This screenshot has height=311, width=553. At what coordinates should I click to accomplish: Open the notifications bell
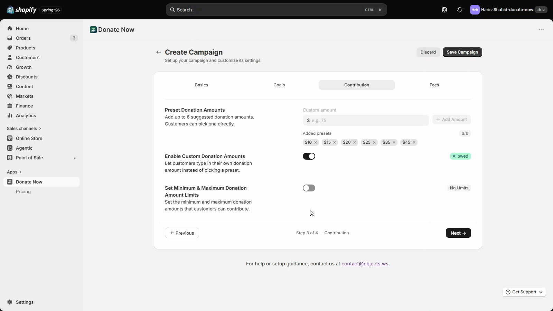tap(460, 10)
